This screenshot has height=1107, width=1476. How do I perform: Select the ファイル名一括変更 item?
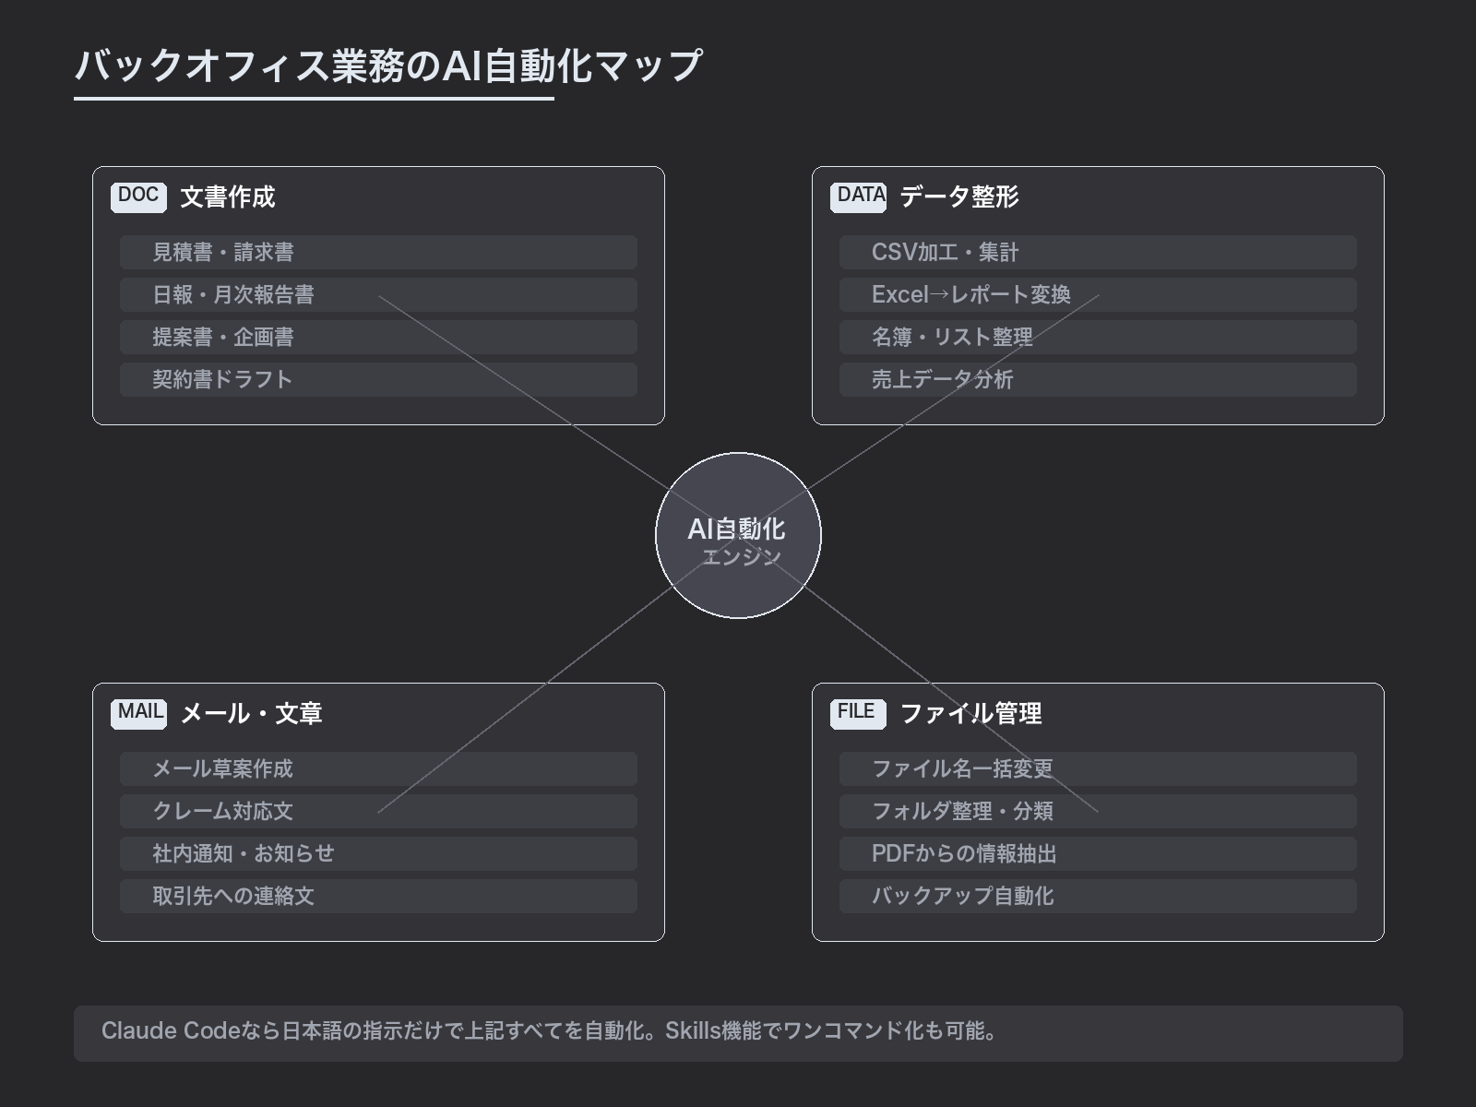point(1098,768)
